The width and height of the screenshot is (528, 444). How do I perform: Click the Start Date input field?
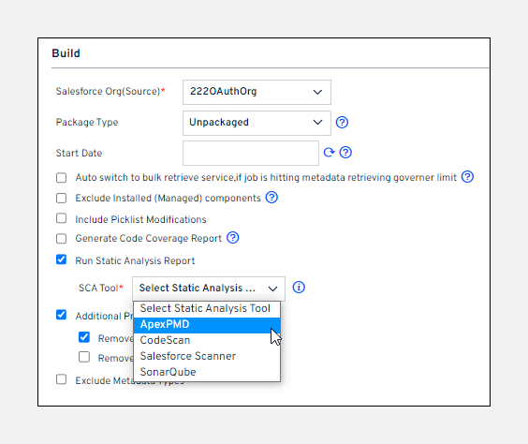click(251, 154)
